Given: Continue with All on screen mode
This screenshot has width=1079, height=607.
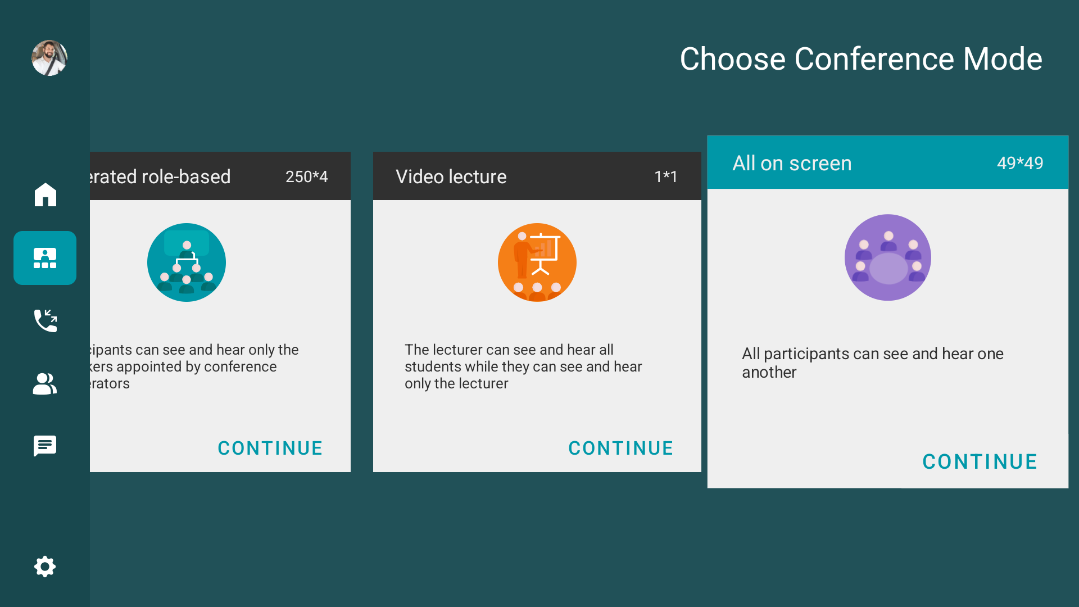Looking at the screenshot, I should [x=980, y=461].
